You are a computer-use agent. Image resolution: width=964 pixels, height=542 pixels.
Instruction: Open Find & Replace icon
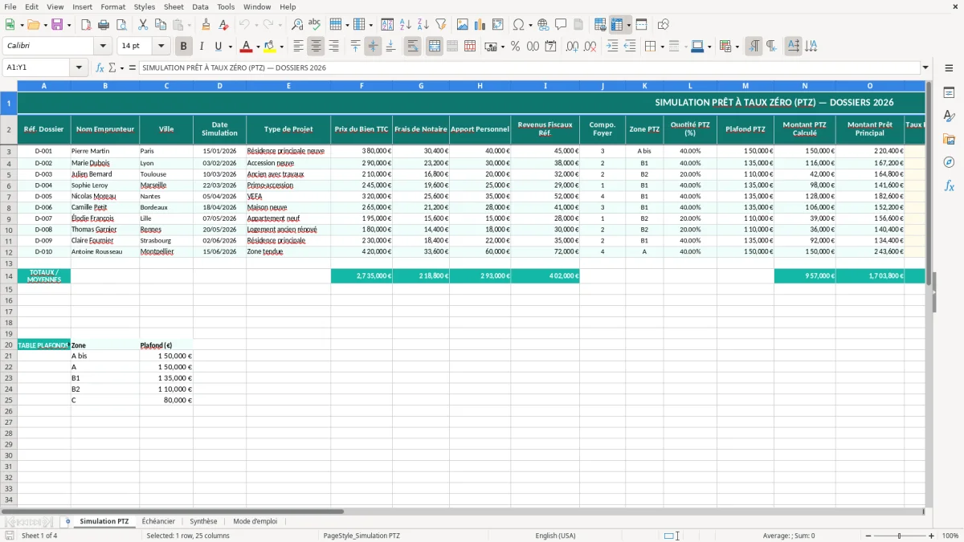coord(297,25)
